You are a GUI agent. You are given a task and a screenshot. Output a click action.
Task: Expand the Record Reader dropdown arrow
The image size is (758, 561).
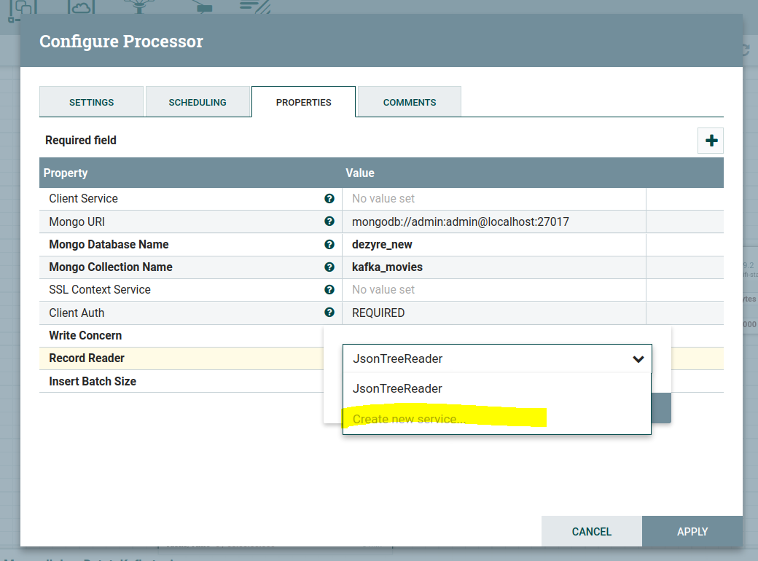[x=638, y=359]
